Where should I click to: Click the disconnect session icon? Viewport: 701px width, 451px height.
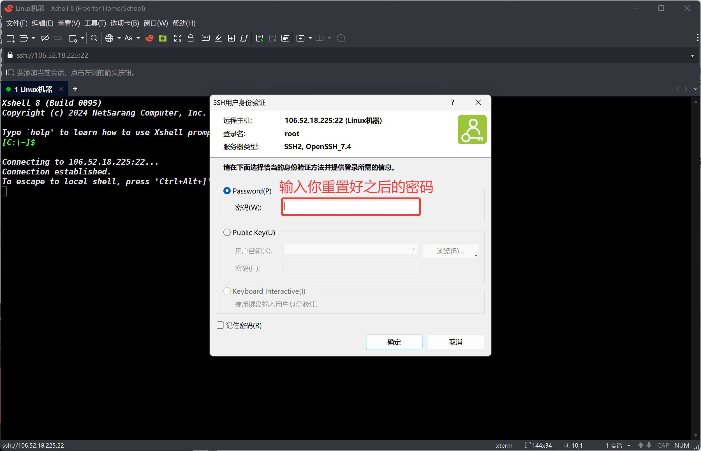[x=45, y=38]
